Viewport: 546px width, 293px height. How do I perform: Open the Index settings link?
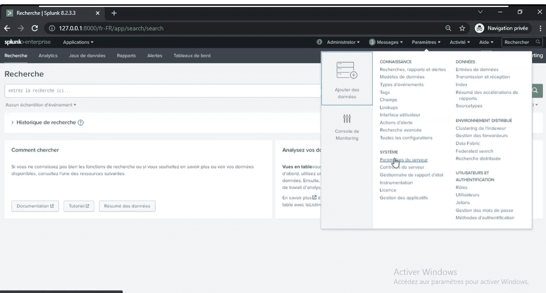[x=461, y=85]
